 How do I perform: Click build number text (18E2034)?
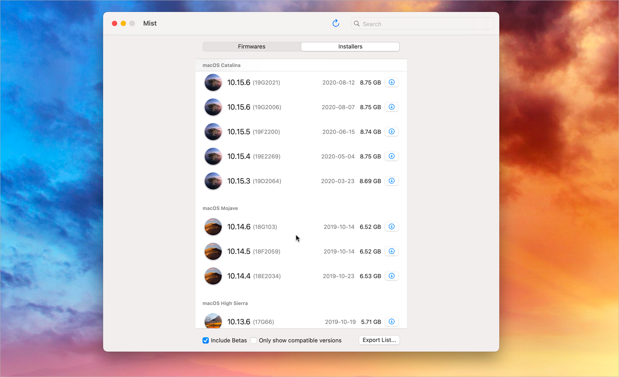coord(267,276)
